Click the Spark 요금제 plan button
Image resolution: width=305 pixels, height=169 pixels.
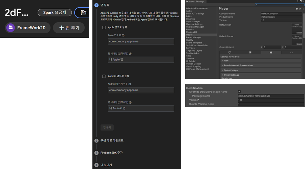(55, 12)
